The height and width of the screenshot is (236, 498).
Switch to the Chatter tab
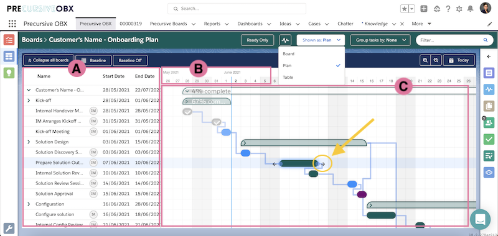pyautogui.click(x=345, y=24)
